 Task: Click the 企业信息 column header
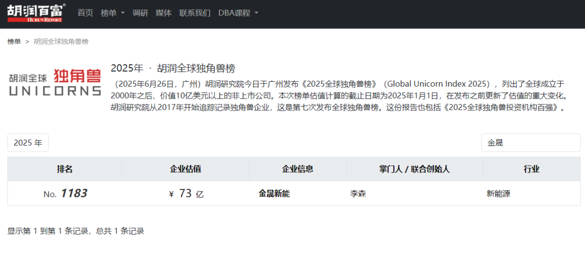point(297,169)
